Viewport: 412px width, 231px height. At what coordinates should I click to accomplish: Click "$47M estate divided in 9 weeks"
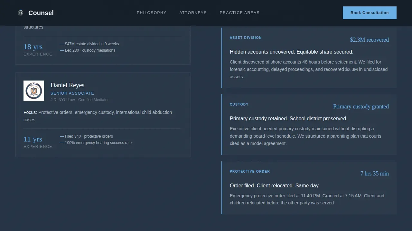[89, 44]
